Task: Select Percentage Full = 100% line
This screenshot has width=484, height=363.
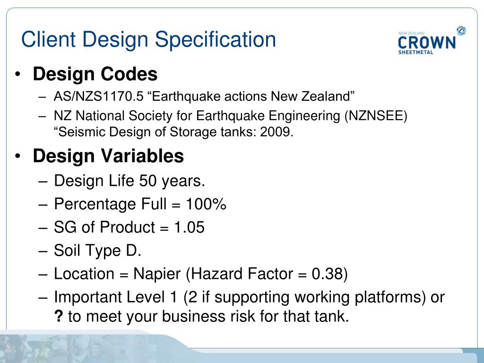Action: point(140,204)
